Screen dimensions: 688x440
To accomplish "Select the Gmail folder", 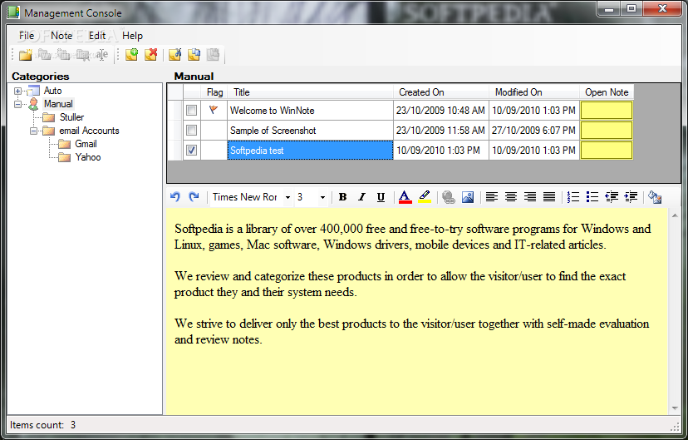I will [x=86, y=144].
